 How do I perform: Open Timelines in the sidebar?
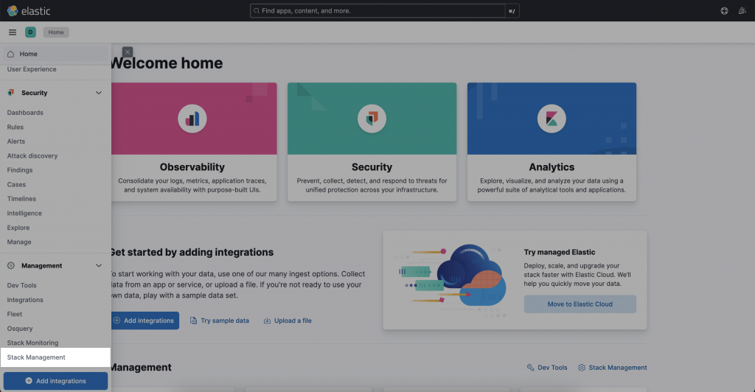(21, 199)
